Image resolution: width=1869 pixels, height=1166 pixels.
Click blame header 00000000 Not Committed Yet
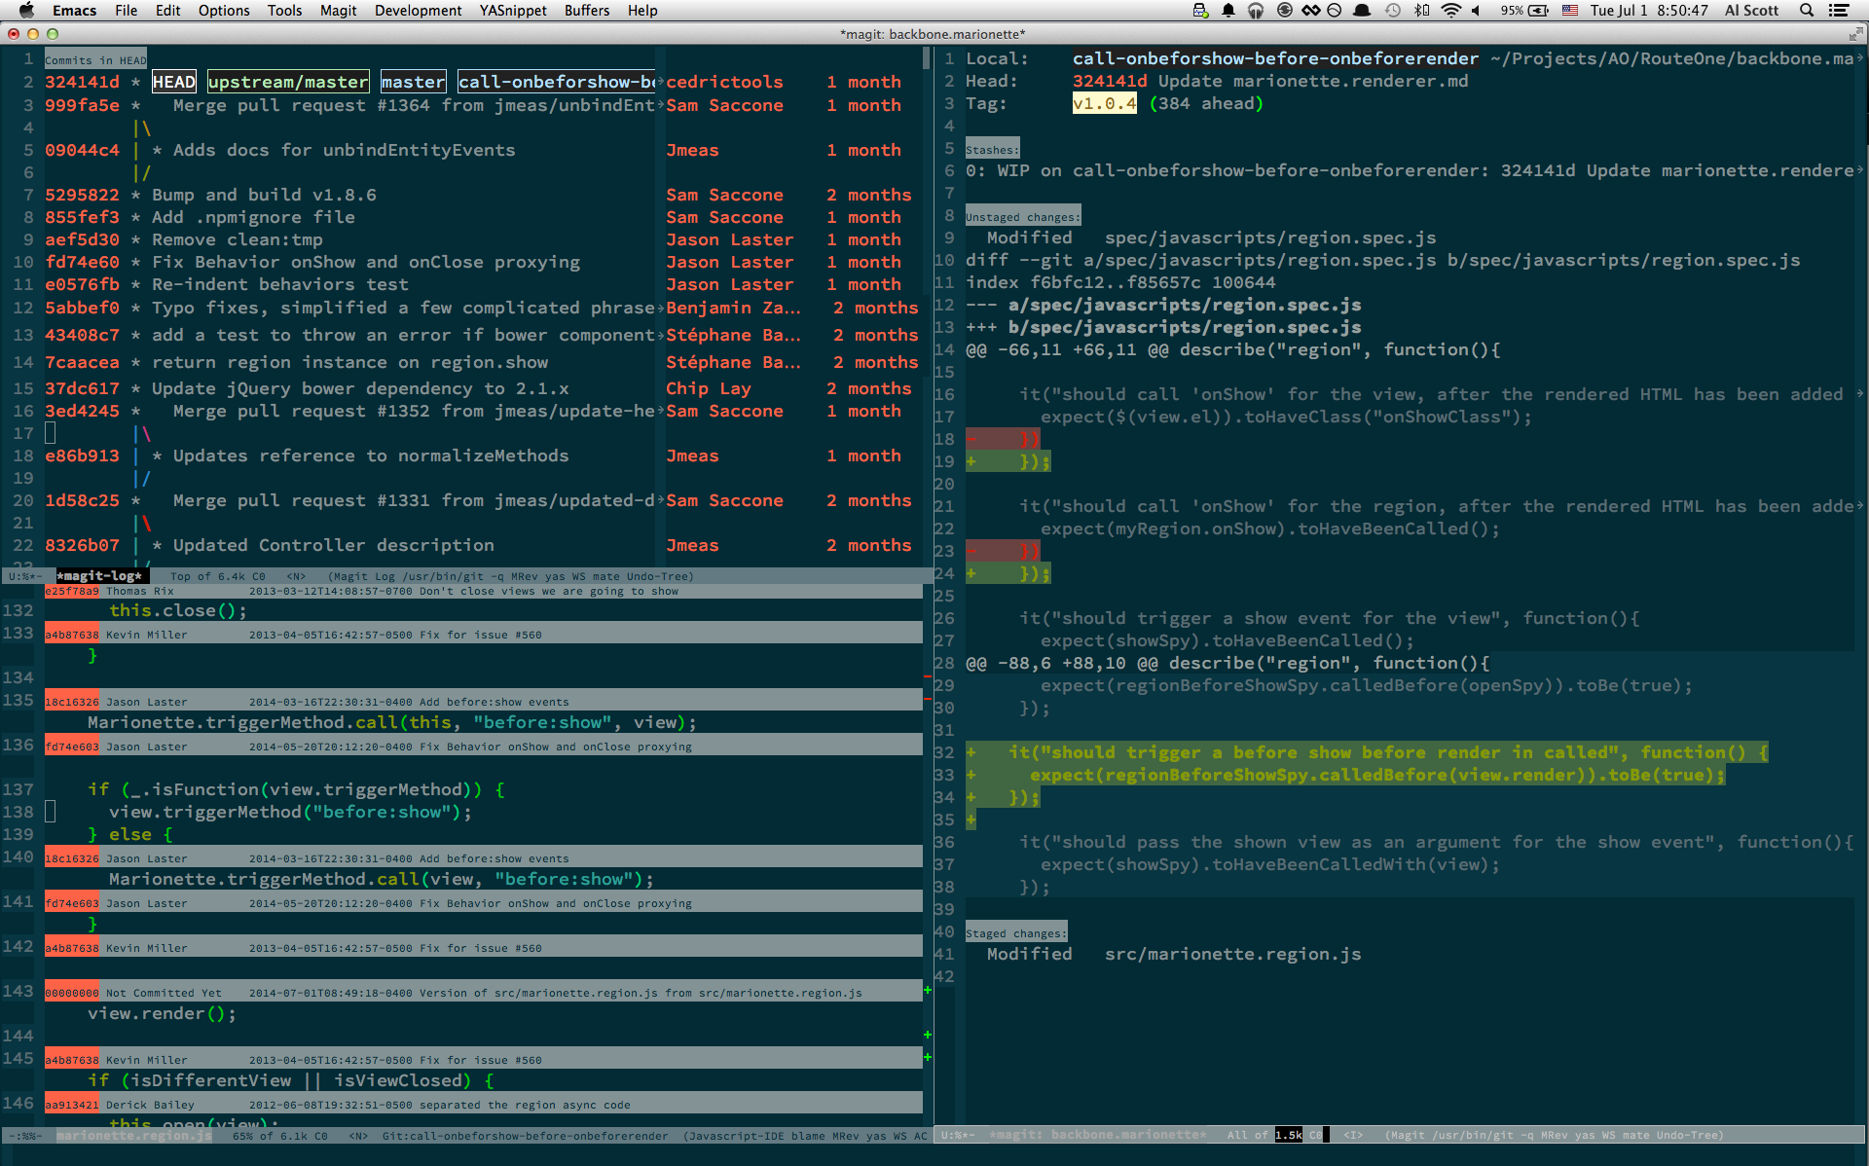pos(483,992)
